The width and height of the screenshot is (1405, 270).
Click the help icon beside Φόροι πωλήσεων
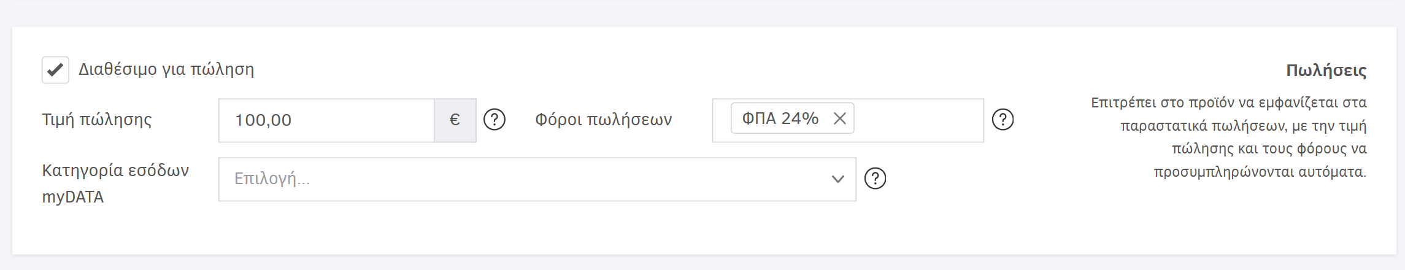click(x=1003, y=120)
